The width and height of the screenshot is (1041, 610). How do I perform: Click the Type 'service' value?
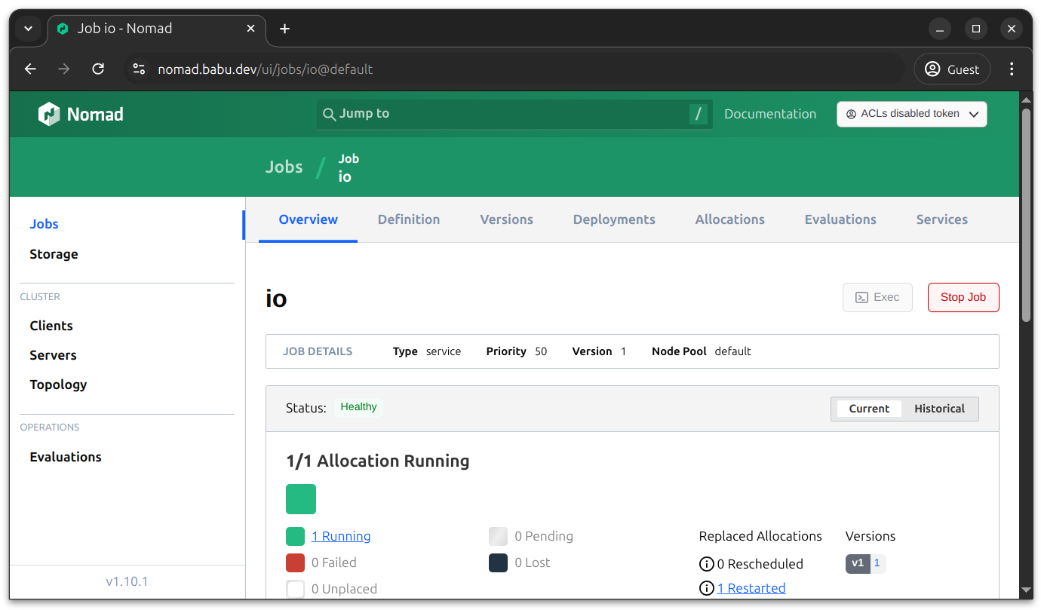pos(444,351)
